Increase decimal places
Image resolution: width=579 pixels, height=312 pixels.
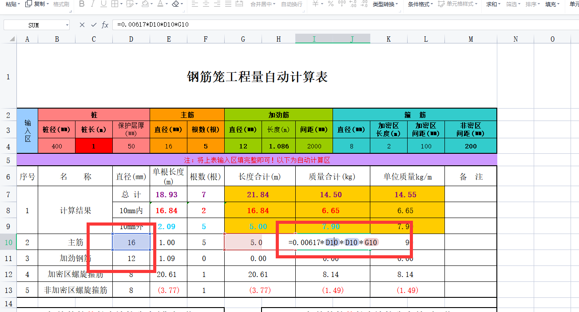pyautogui.click(x=353, y=4)
